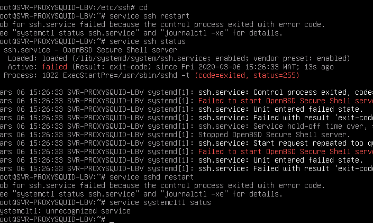The image size is (373, 223).
Task: Click the 'Stopped OpenBSD Secure Shell server.' line
Action: click(274, 135)
